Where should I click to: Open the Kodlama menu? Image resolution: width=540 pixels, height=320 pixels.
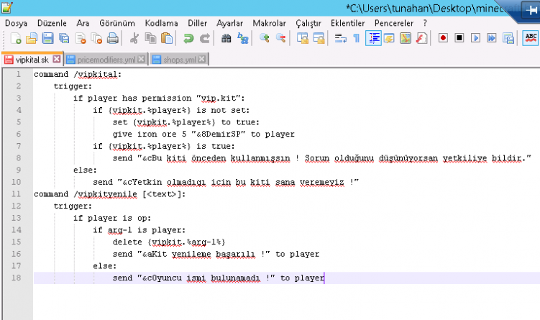tap(161, 23)
